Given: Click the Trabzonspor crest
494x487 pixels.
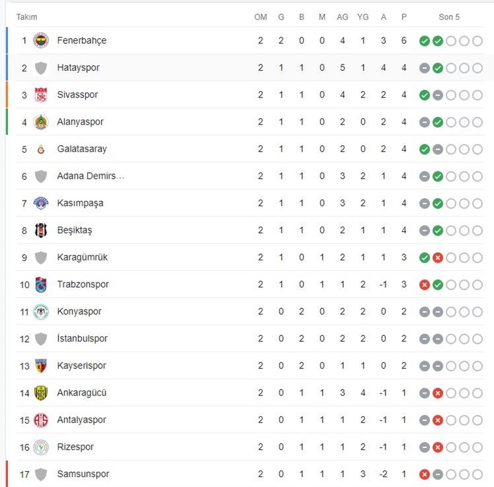Looking at the screenshot, I should [41, 285].
